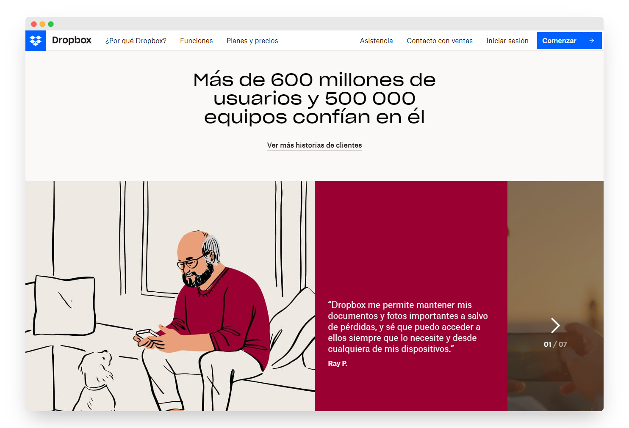Screen dimensions: 629x428
Task: Click the blurred next-slide photo preview
Action: click(x=555, y=296)
